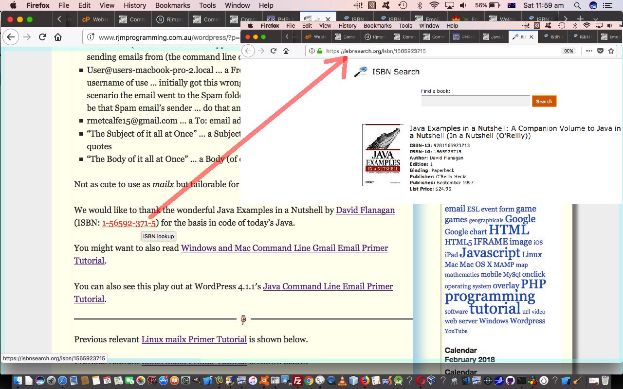The height and width of the screenshot is (389, 623).
Task: Select the HTML5 tag in tag cloud
Action: (x=458, y=242)
